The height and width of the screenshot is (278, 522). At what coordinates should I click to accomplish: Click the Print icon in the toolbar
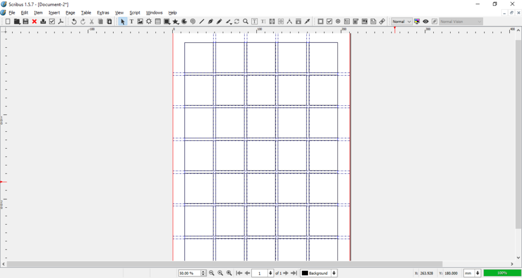(43, 21)
